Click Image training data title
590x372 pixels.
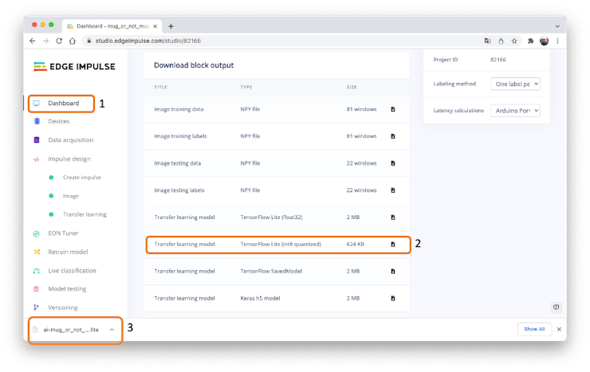click(x=179, y=109)
